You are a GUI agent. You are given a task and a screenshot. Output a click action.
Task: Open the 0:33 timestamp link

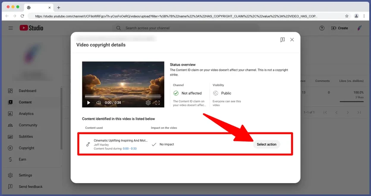(x=134, y=149)
